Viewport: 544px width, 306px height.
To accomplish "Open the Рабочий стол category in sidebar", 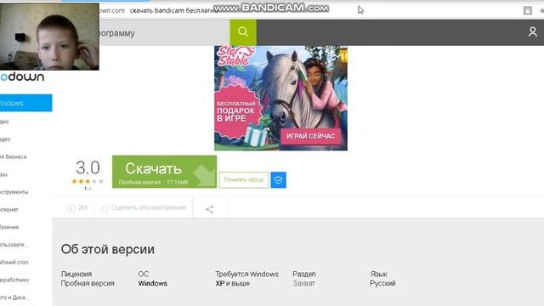I will click(14, 263).
